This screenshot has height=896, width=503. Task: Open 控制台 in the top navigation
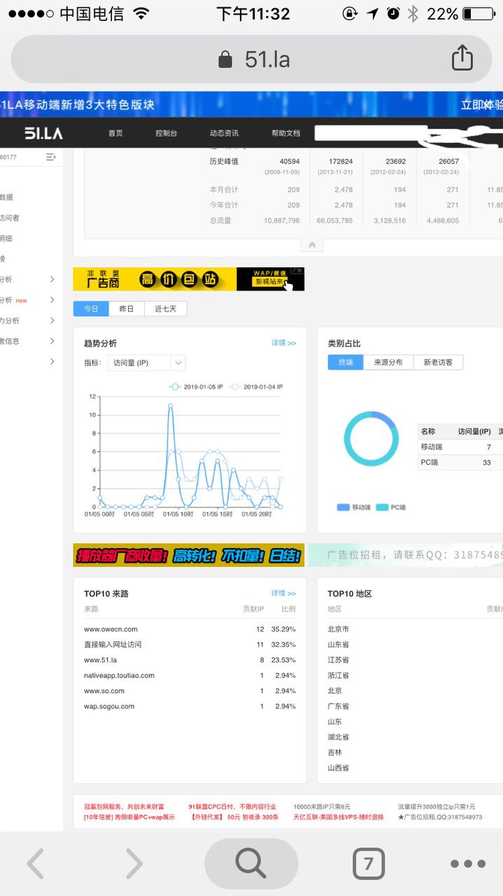click(x=166, y=133)
